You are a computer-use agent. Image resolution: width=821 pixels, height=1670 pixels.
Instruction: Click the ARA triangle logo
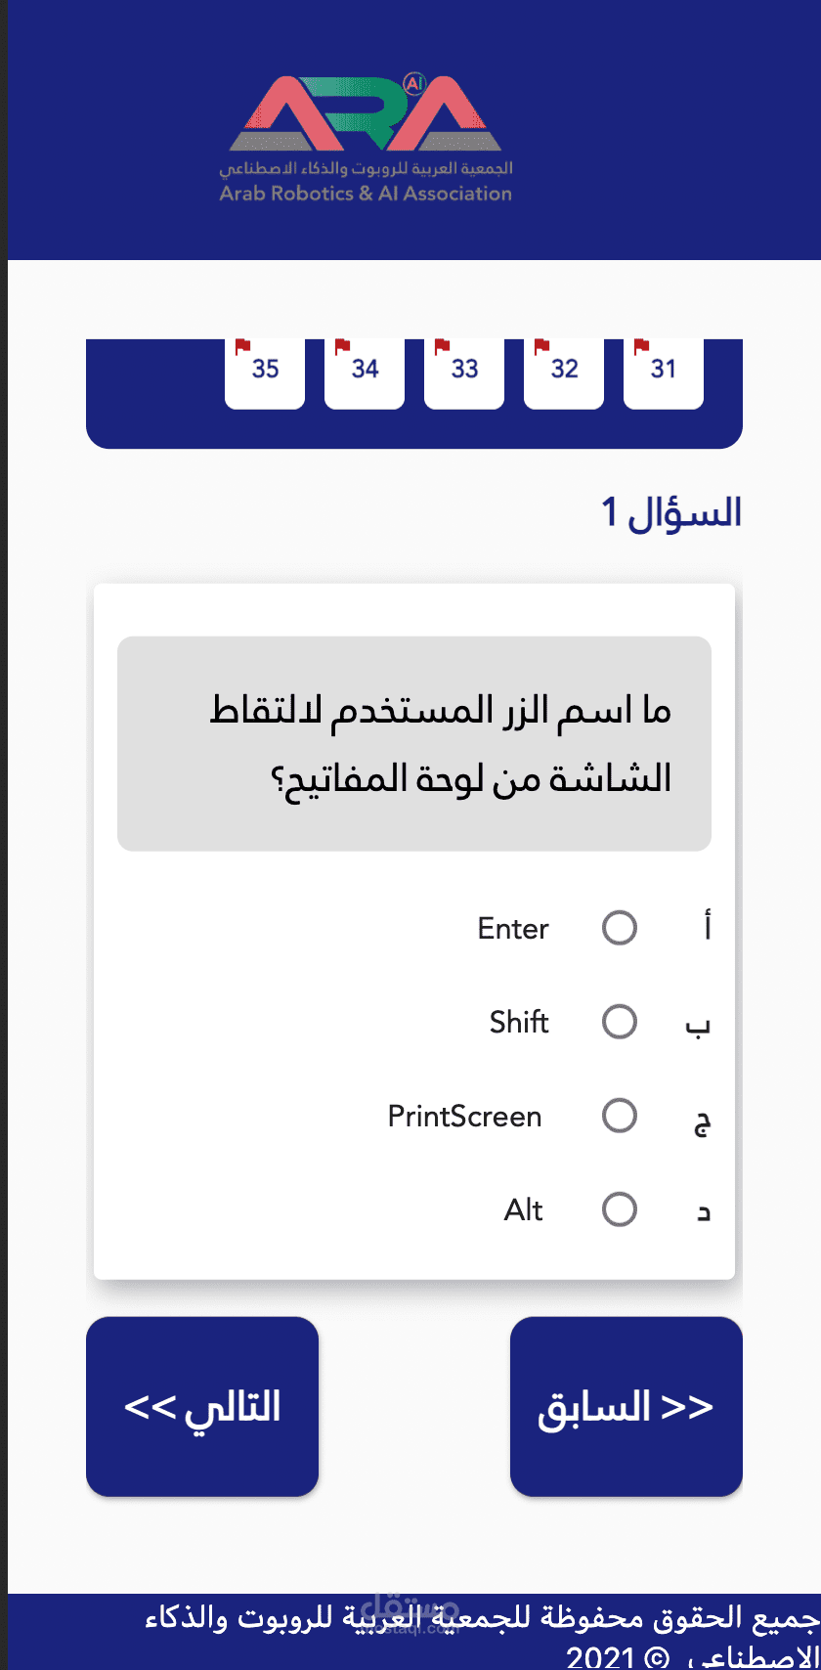point(366,115)
